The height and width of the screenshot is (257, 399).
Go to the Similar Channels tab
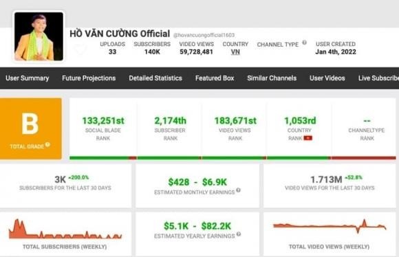pyautogui.click(x=272, y=78)
